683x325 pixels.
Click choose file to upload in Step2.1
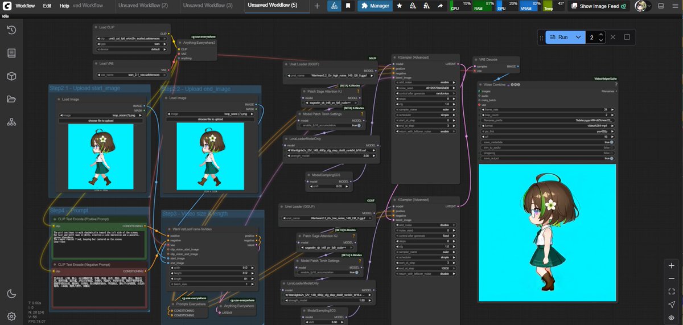[x=100, y=120]
